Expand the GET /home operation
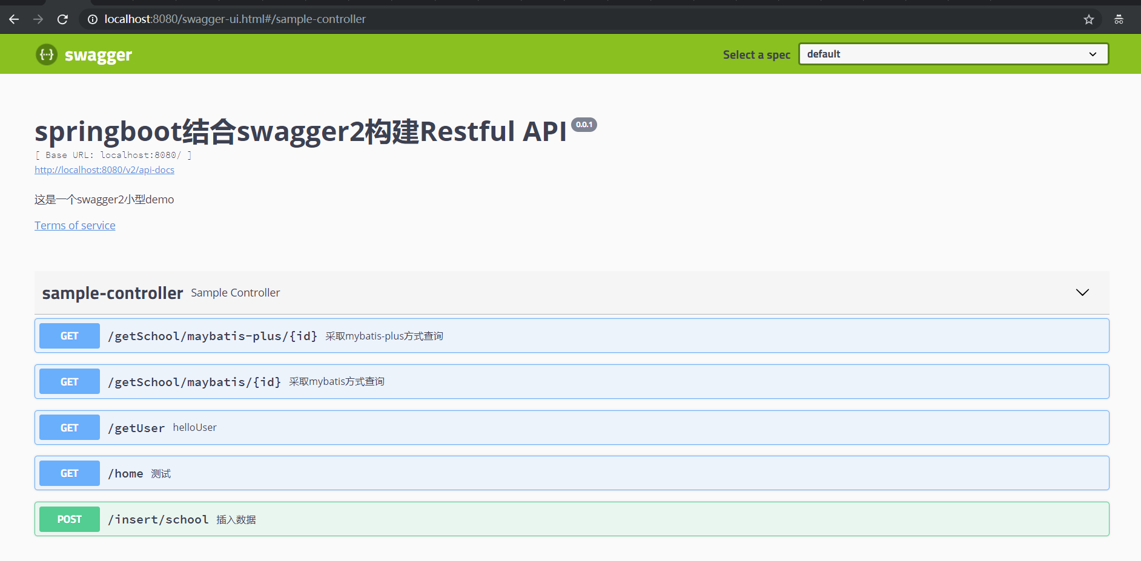This screenshot has height=561, width=1141. coord(572,473)
